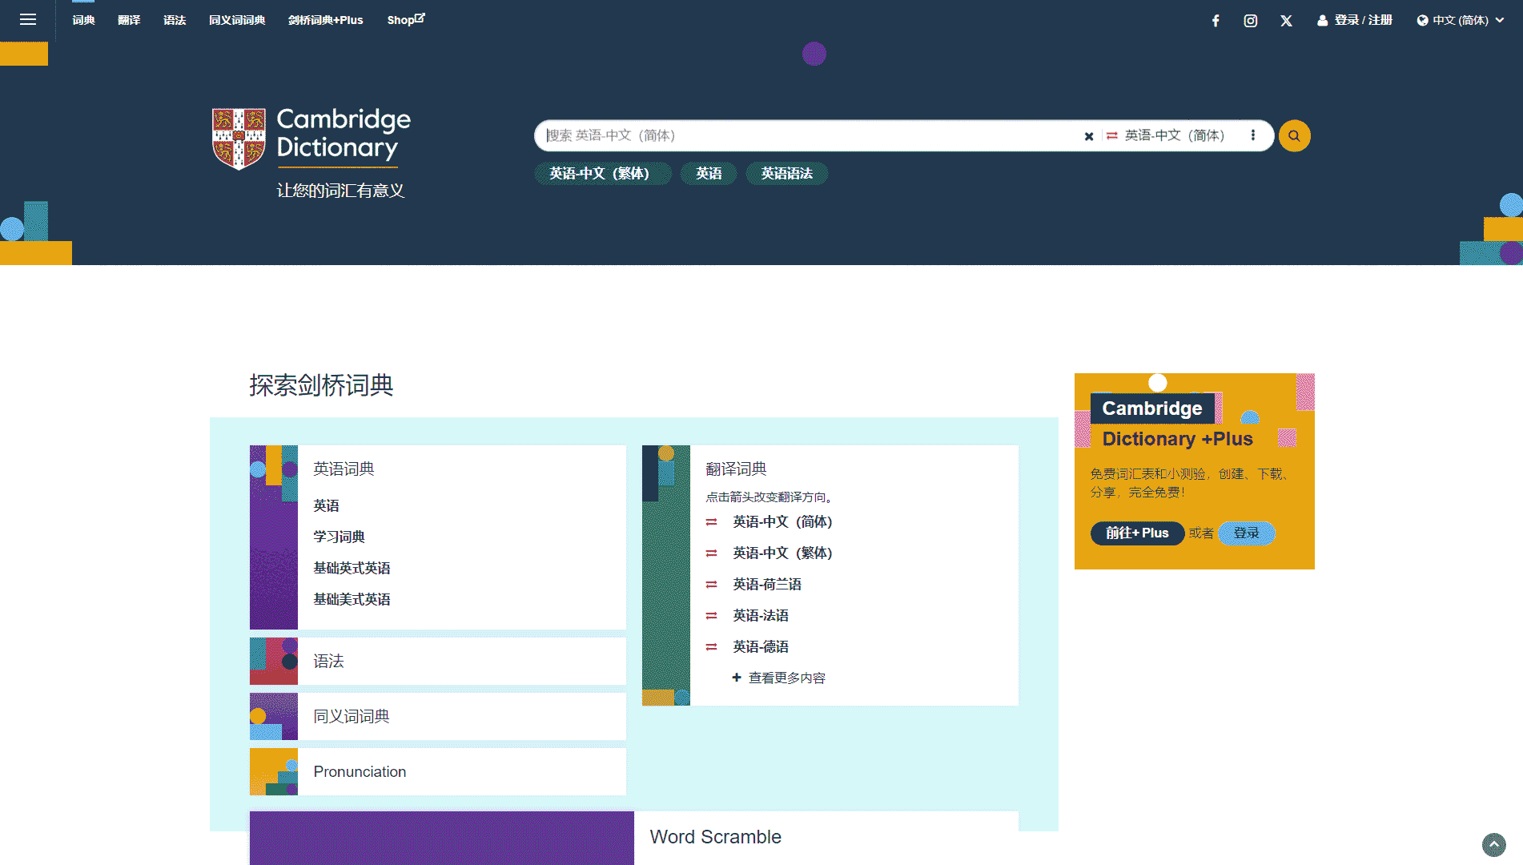Open the 中文 (简体) language dropdown
Screen dimensions: 1523x865
[x=1460, y=21]
